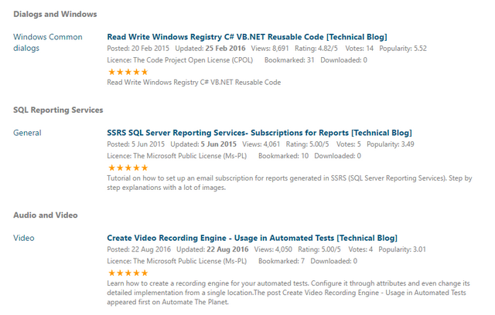Open Read Write Windows Registry C# VB.NET article

[247, 37]
